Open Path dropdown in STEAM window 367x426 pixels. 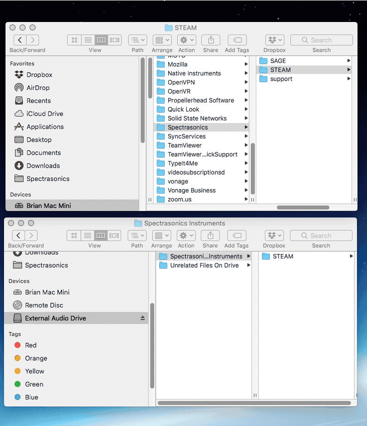click(x=138, y=40)
